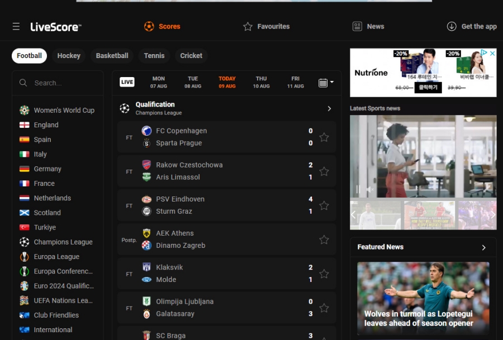The image size is (503, 340).
Task: Open the calendar date picker dropdown
Action: (x=326, y=83)
